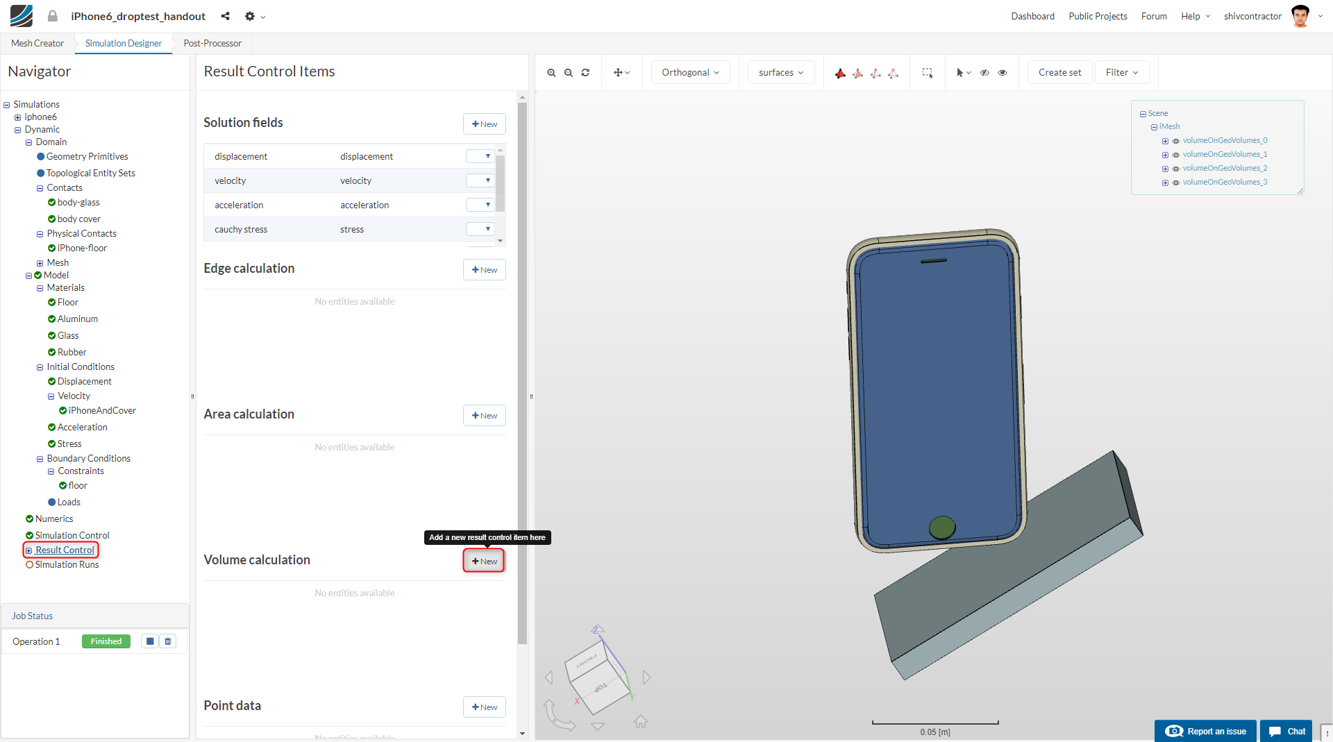1333x742 pixels.
Task: Select Simulation Runs in the Navigator tree
Action: point(67,565)
